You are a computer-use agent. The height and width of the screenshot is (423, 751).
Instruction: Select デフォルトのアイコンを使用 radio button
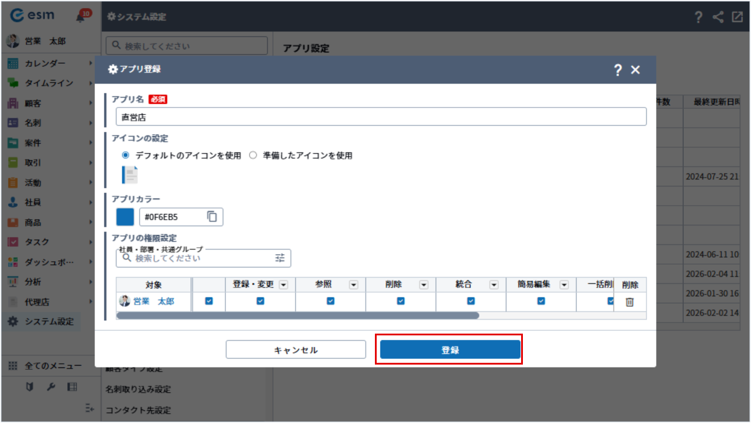click(125, 155)
